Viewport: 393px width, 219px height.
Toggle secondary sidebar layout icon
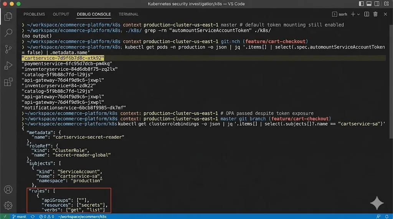click(377, 3)
